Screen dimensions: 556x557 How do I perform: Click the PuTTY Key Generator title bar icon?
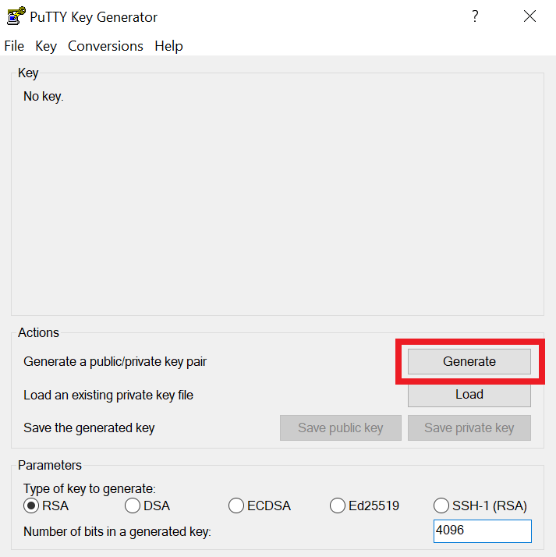click(16, 16)
